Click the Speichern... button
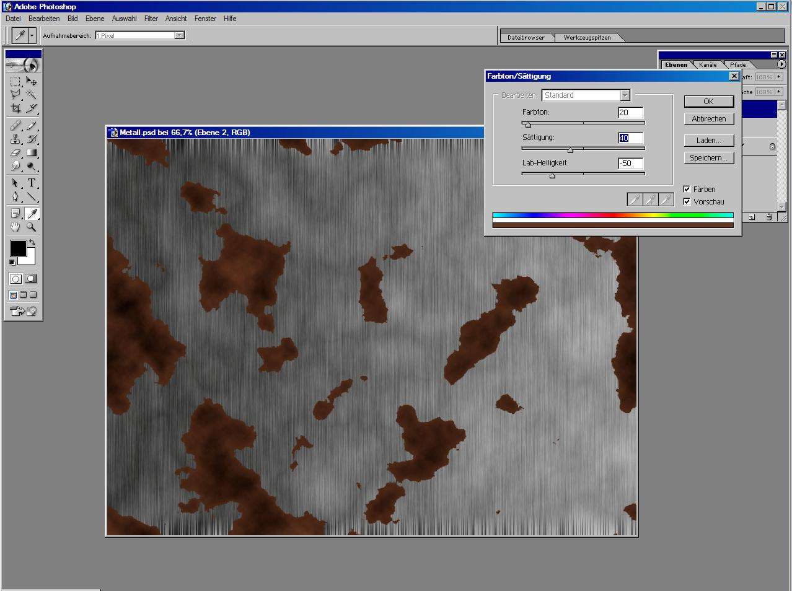Image resolution: width=792 pixels, height=591 pixels. pos(709,158)
